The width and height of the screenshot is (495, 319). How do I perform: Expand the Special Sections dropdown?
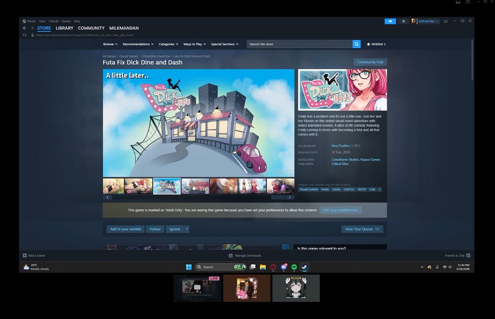[x=224, y=44]
